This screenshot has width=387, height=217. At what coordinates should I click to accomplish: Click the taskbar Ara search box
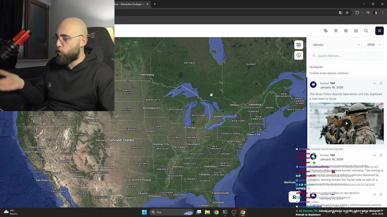(x=172, y=212)
